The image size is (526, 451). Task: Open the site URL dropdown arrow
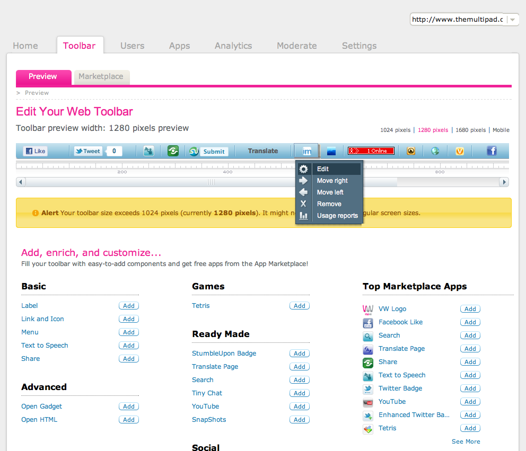point(513,20)
